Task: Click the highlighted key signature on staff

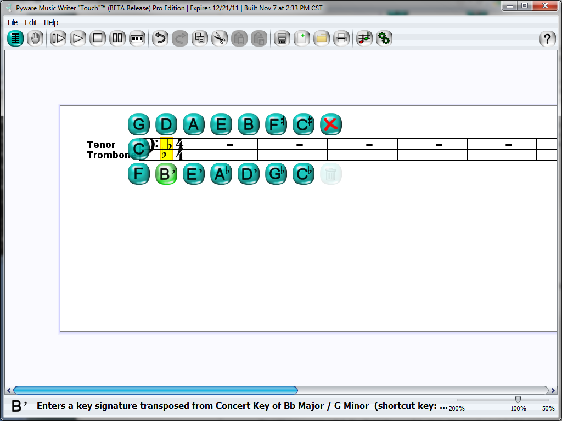Action: pyautogui.click(x=166, y=149)
